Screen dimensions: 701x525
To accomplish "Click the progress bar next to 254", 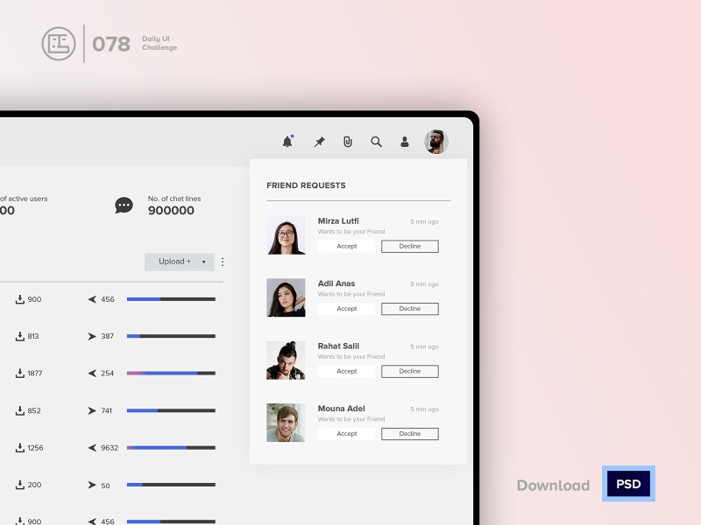I will pyautogui.click(x=170, y=373).
